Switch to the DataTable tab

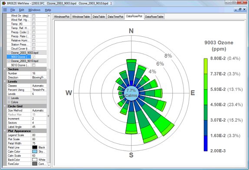(98, 16)
